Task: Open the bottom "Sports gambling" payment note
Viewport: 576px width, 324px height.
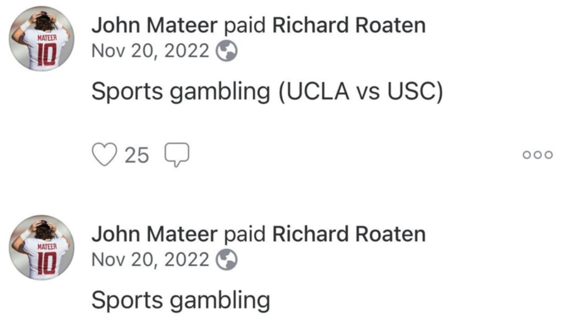Action: 180,300
